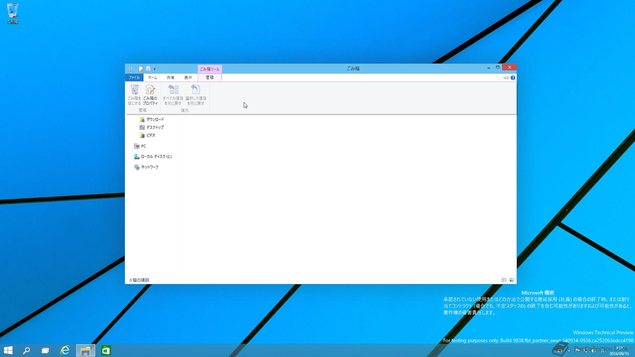Show hidden tray icons with the up arrow
The height and width of the screenshot is (357, 635).
pos(569,351)
